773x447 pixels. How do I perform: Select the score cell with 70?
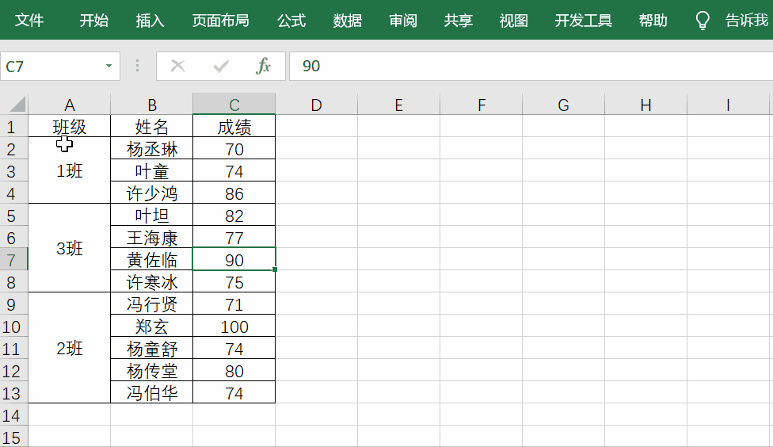(234, 148)
